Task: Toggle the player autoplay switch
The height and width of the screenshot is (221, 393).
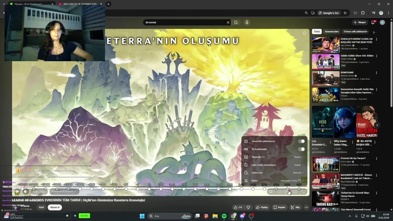Action: coord(270,192)
